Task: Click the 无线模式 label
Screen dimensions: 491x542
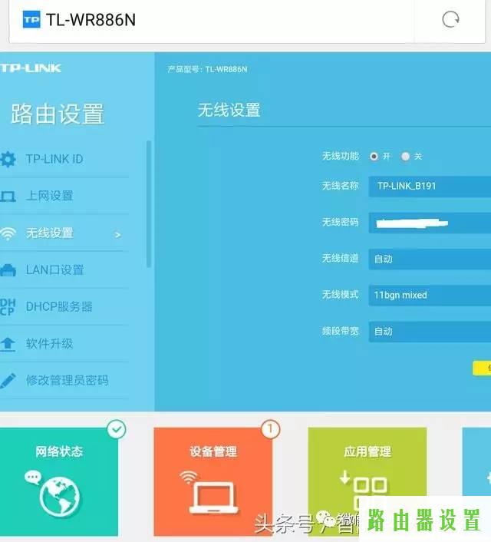Action: click(341, 295)
